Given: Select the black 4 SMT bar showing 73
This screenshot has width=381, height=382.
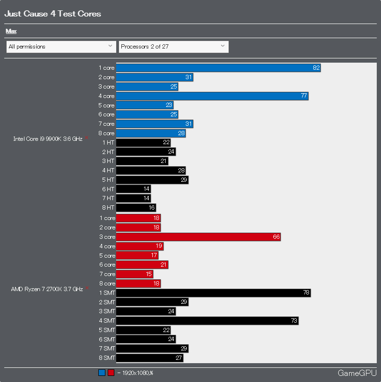Looking at the screenshot, I should 207,321.
